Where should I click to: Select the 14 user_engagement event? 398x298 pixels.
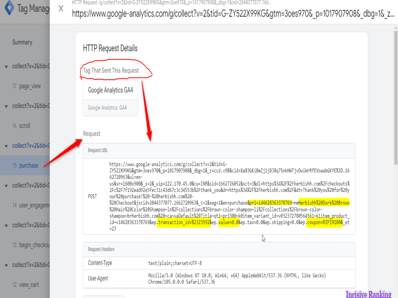(31, 205)
